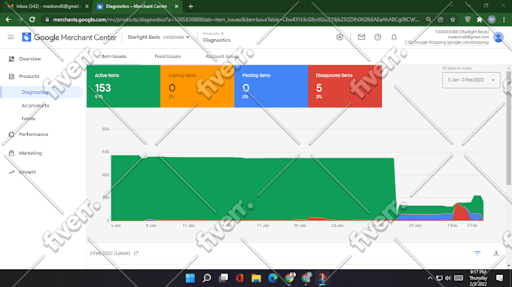Switch to the Account issues tab
512x287 pixels.
[222, 56]
